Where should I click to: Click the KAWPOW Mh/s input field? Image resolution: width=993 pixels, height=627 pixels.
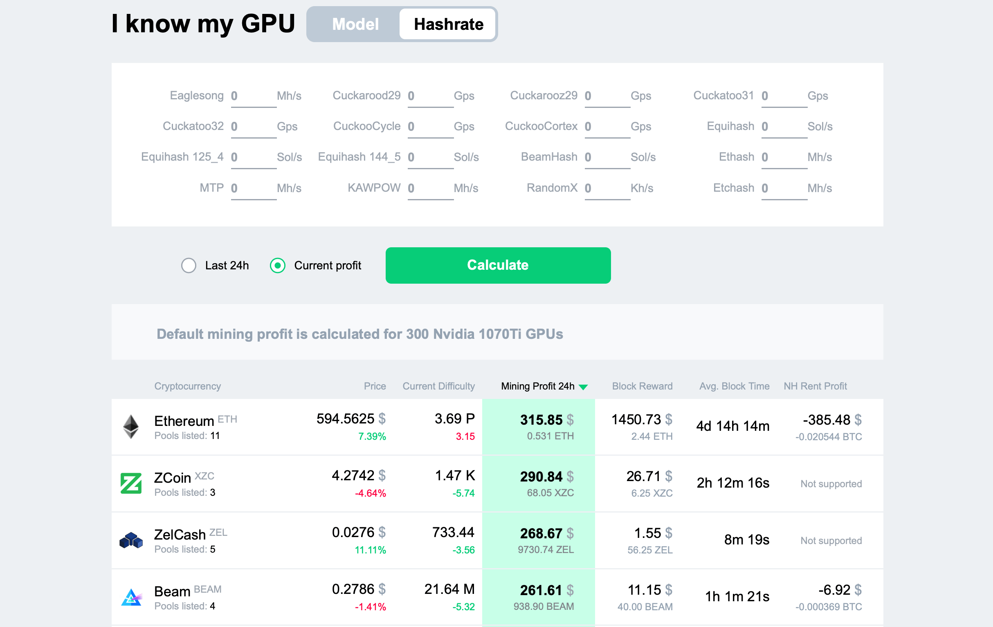tap(428, 188)
